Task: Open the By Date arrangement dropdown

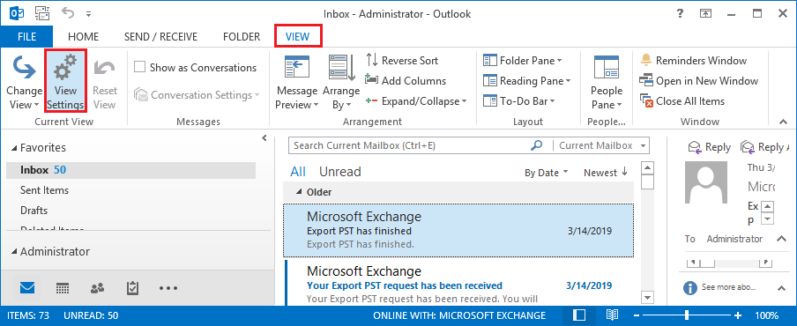Action: pos(547,173)
